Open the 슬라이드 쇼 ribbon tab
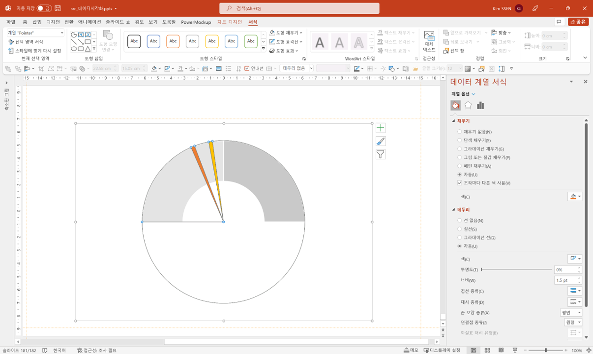Image resolution: width=593 pixels, height=354 pixels. [118, 22]
